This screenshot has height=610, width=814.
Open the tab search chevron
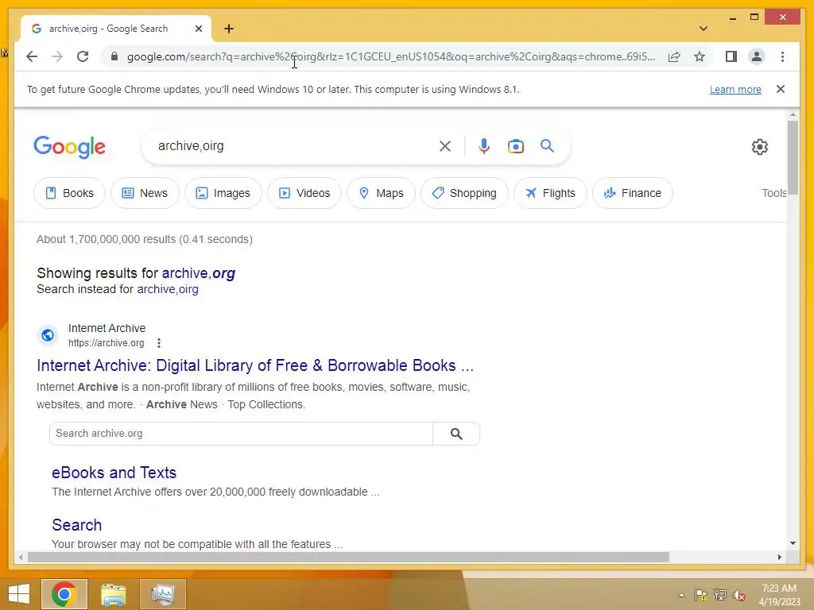[x=704, y=29]
